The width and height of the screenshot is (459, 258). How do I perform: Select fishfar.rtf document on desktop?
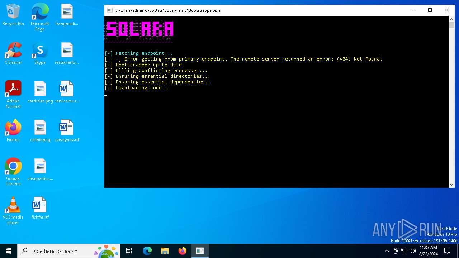tap(40, 209)
